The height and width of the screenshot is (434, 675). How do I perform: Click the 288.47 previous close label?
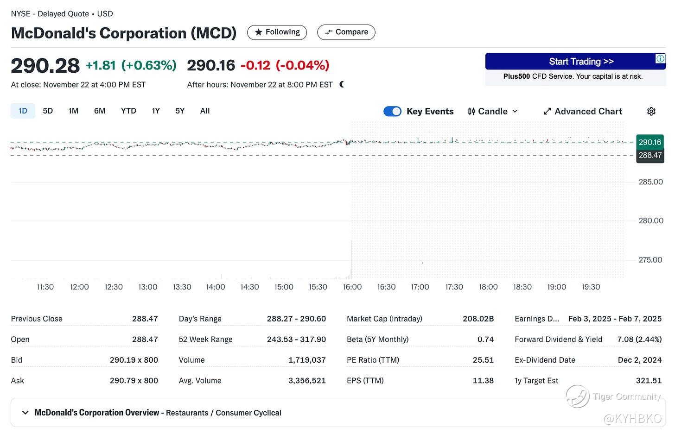click(650, 155)
